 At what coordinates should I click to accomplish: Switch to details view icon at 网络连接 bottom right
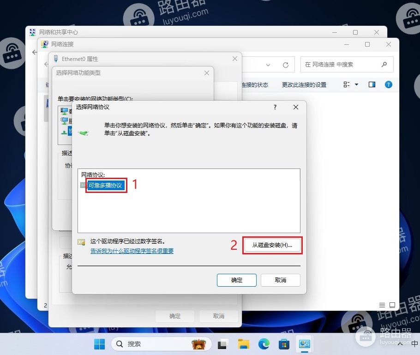pyautogui.click(x=382, y=305)
